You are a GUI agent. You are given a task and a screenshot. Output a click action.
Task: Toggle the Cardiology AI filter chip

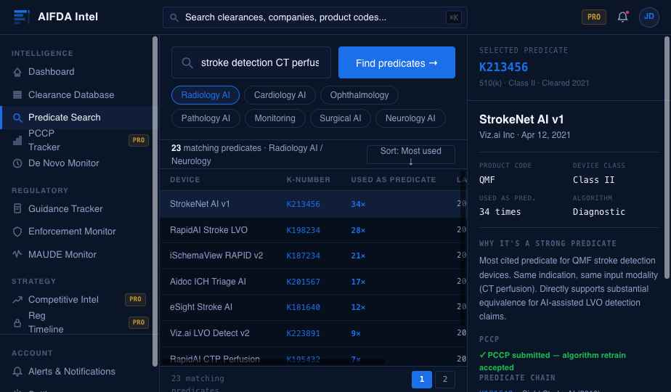(x=280, y=95)
